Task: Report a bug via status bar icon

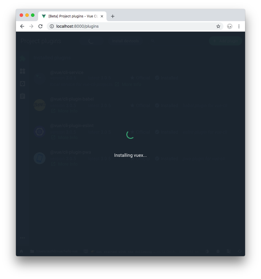Action: [x=218, y=251]
